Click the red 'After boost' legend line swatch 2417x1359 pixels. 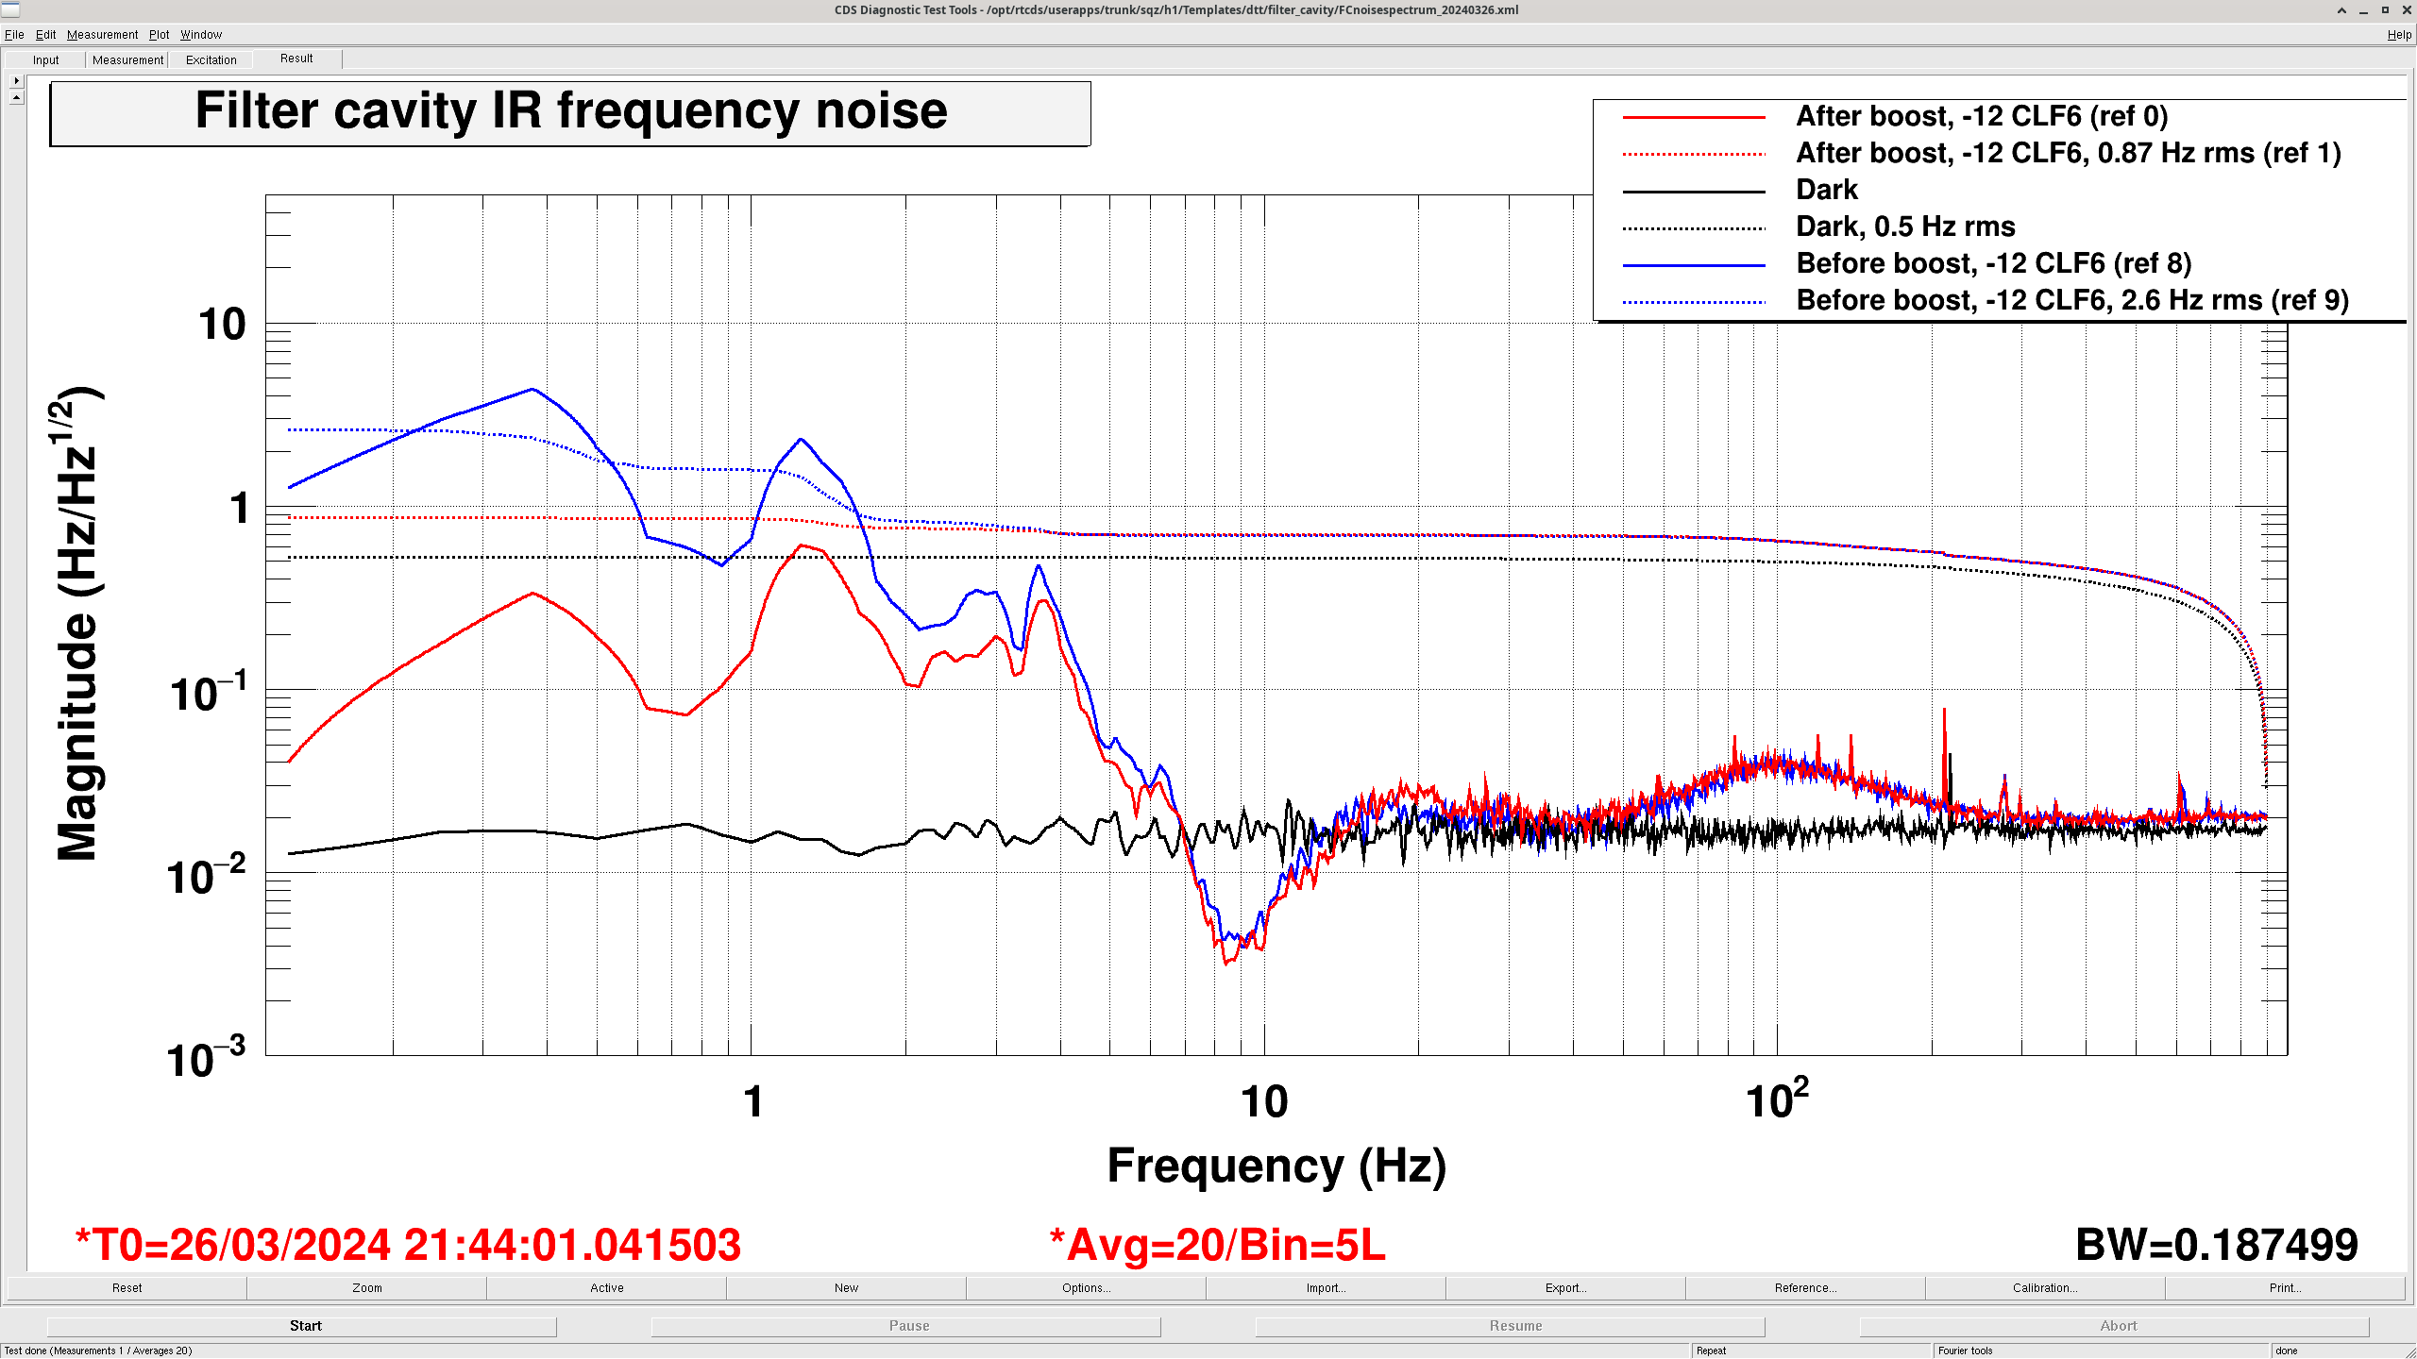click(1694, 117)
